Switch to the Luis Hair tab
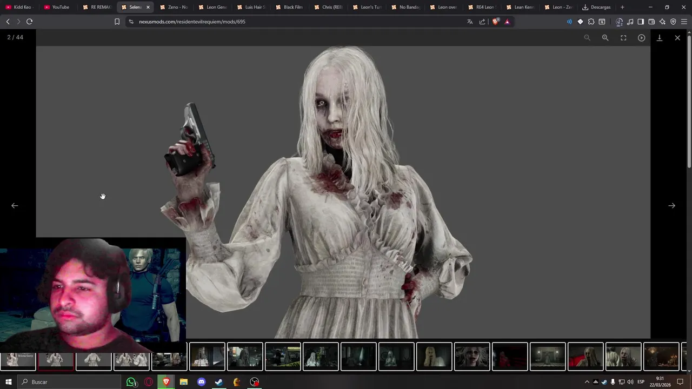Viewport: 692px width, 389px height. point(251,7)
